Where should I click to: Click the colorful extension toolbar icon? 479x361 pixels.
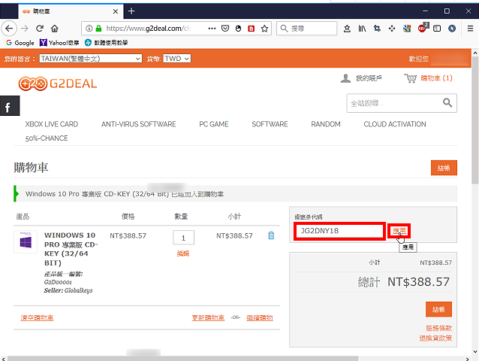407,29
